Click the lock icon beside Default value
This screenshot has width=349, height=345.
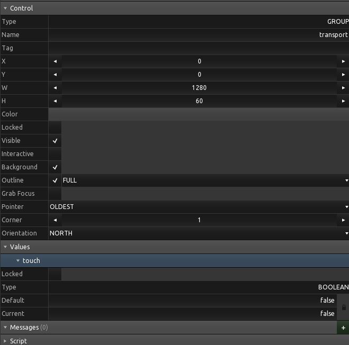(344, 307)
